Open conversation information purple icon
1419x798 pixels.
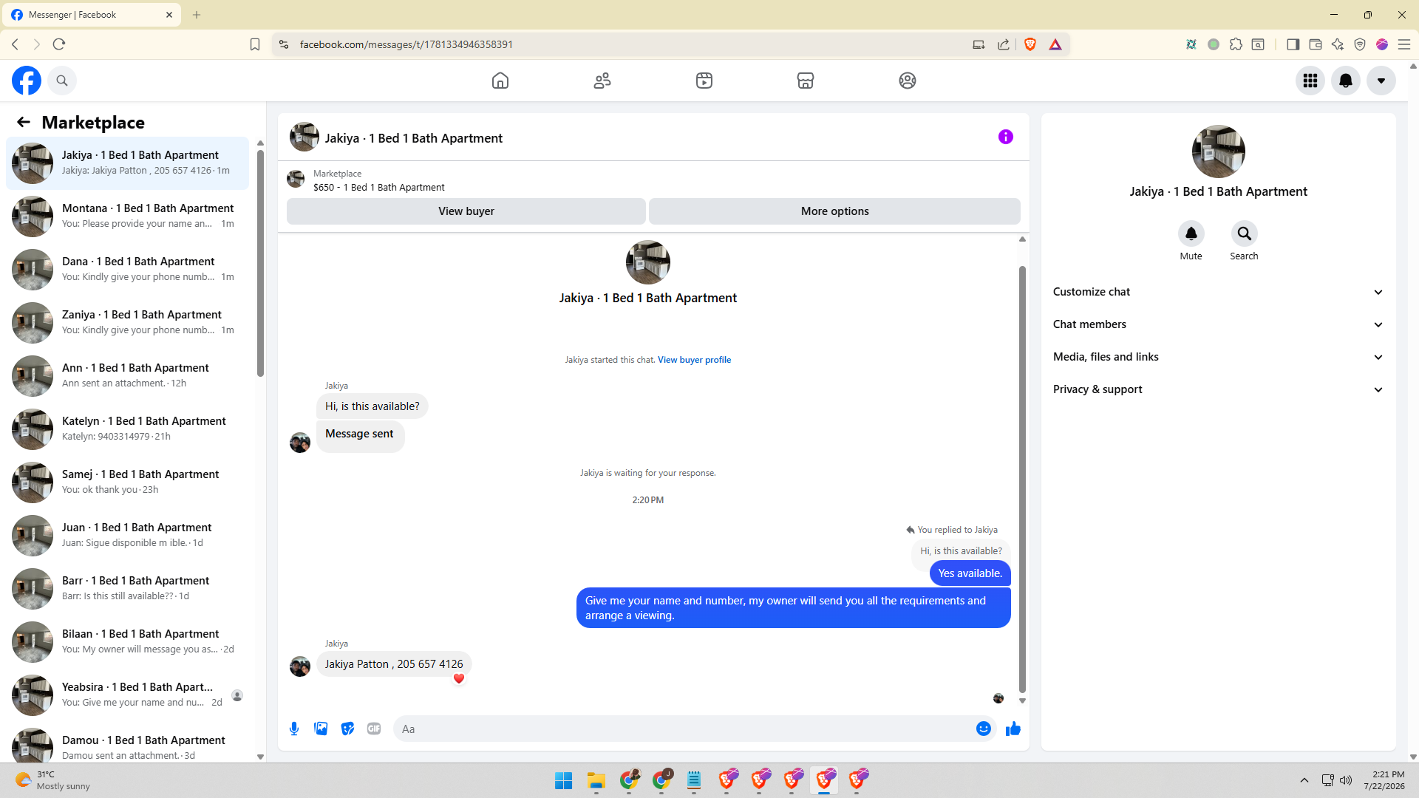pyautogui.click(x=1006, y=137)
